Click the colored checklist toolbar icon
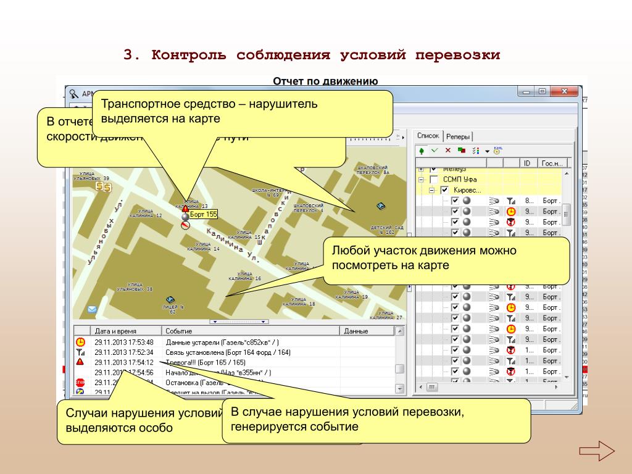Image resolution: width=632 pixels, height=474 pixels. tap(476, 151)
